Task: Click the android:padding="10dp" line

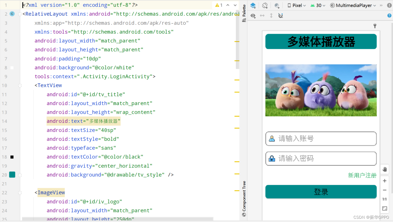Action: click(x=68, y=59)
